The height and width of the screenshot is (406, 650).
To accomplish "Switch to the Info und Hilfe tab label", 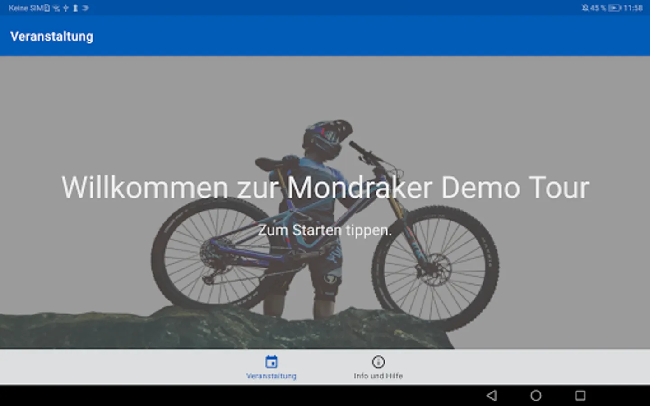I will point(378,376).
